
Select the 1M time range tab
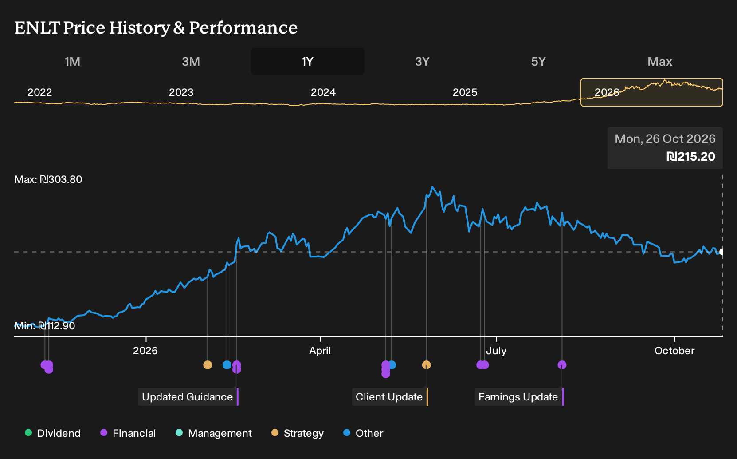[x=72, y=61]
